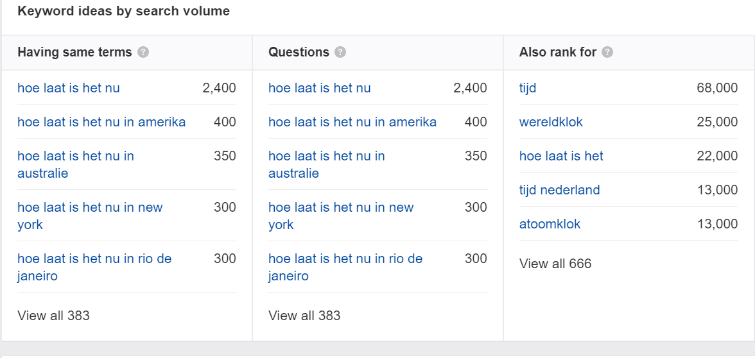Image resolution: width=755 pixels, height=358 pixels.
Task: Click 'hoe laat is het nu in rio de janeiro' in Having same terms
Action: pos(94,268)
